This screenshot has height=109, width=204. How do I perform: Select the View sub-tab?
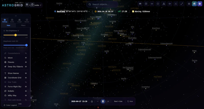click(8, 25)
